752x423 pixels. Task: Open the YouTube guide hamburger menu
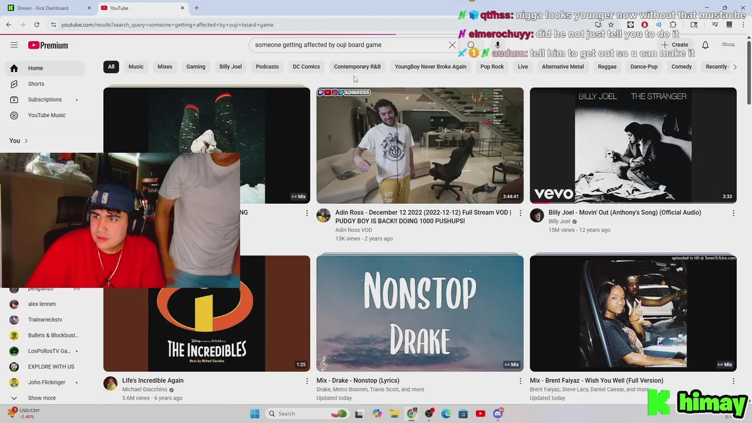14,45
